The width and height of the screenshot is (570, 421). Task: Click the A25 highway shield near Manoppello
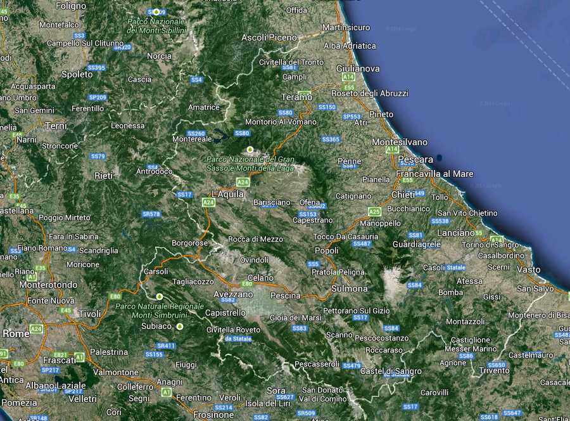tap(374, 212)
